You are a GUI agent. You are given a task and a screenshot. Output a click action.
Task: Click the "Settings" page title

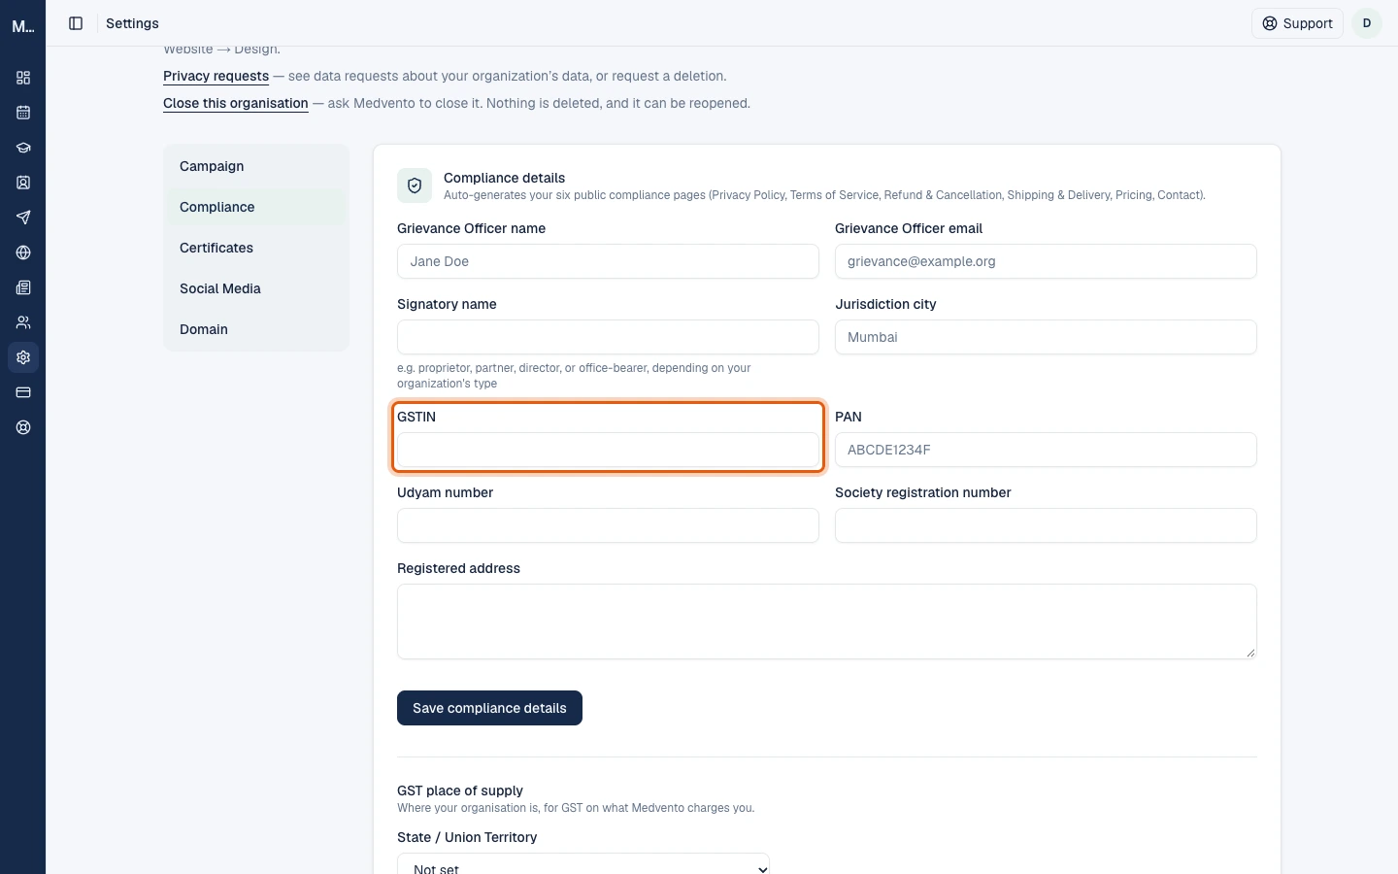[x=132, y=23]
